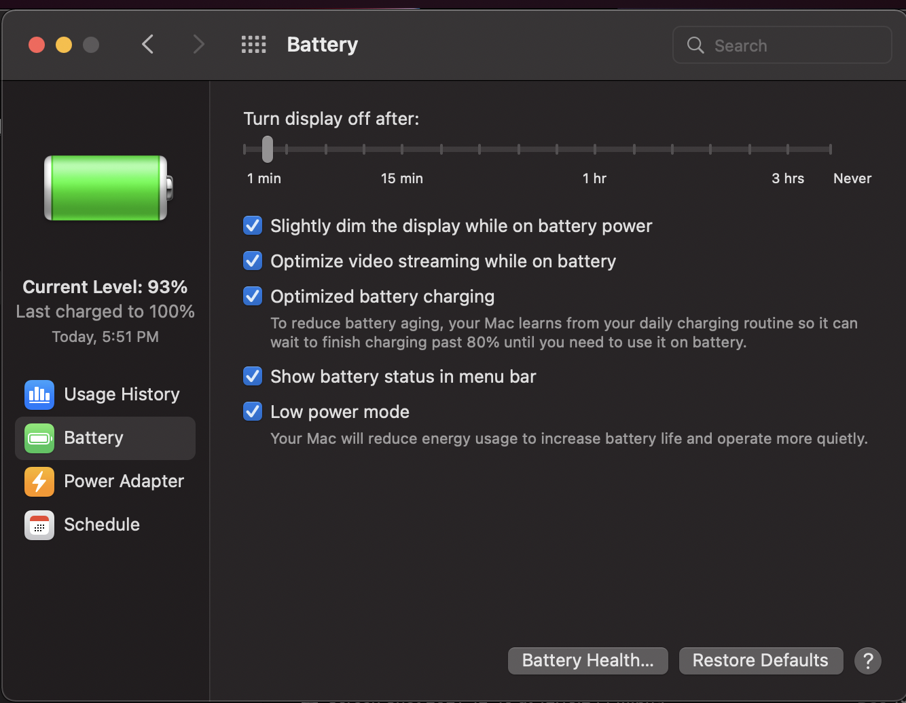906x703 pixels.
Task: Open the Schedule section
Action: pyautogui.click(x=102, y=525)
